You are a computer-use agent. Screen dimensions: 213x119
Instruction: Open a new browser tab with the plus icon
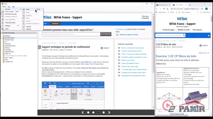(x=190, y=5)
